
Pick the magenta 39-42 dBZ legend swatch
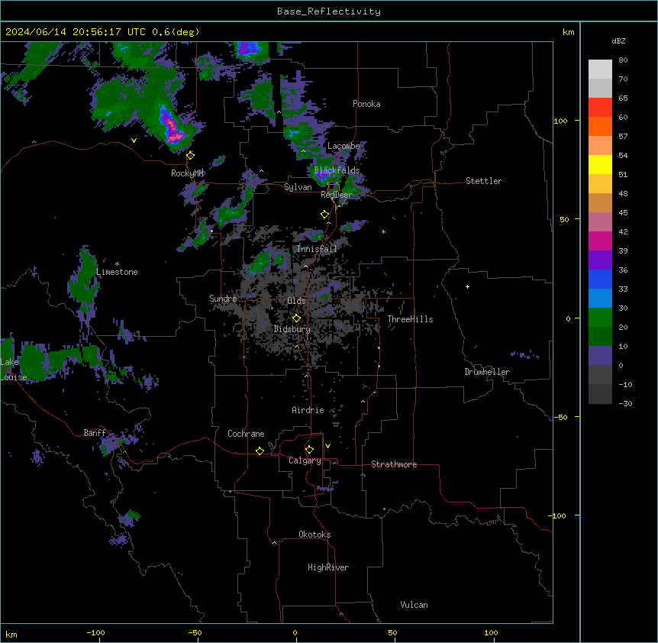[600, 241]
